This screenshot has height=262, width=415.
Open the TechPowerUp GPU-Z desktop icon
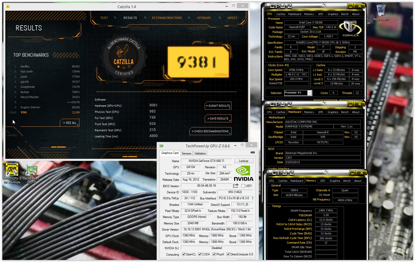point(31,174)
